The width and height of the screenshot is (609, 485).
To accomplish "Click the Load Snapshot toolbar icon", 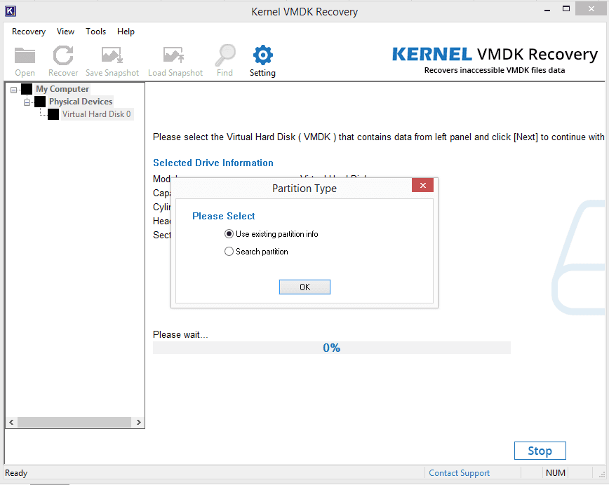I will [174, 55].
